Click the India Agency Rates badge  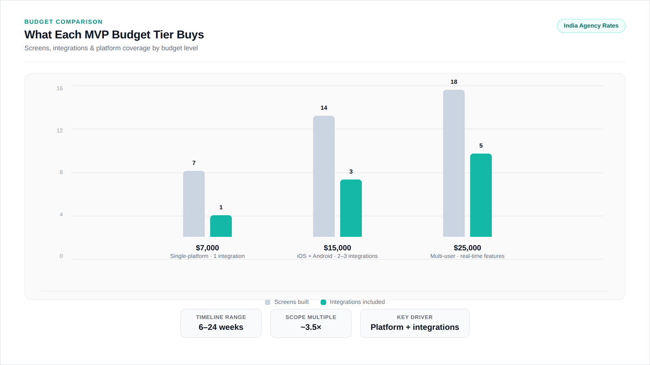coord(591,26)
